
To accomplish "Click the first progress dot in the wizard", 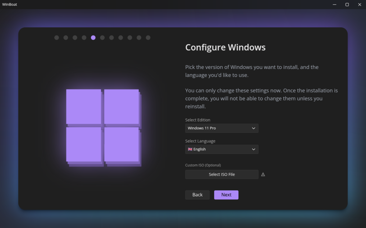I will pos(56,37).
